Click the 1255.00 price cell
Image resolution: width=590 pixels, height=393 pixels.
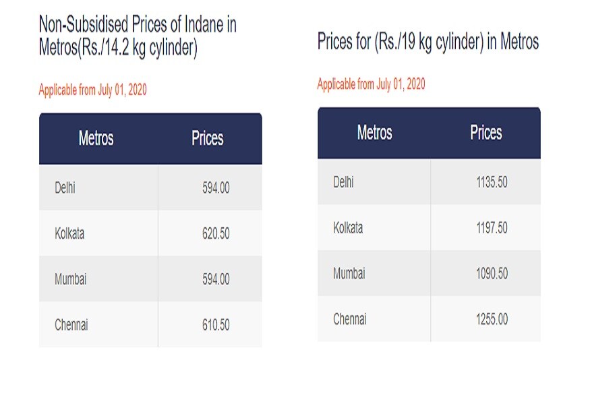pyautogui.click(x=485, y=319)
